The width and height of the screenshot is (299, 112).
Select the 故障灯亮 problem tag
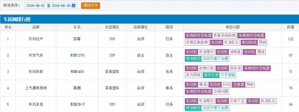(200, 68)
